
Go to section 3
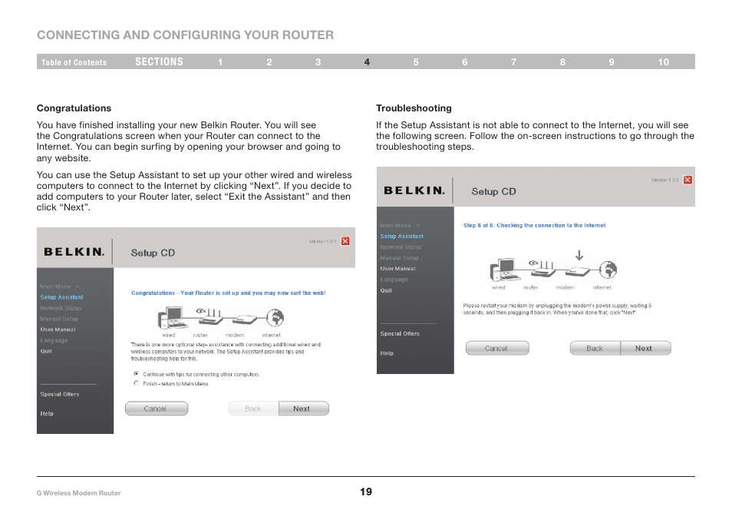pyautogui.click(x=318, y=62)
